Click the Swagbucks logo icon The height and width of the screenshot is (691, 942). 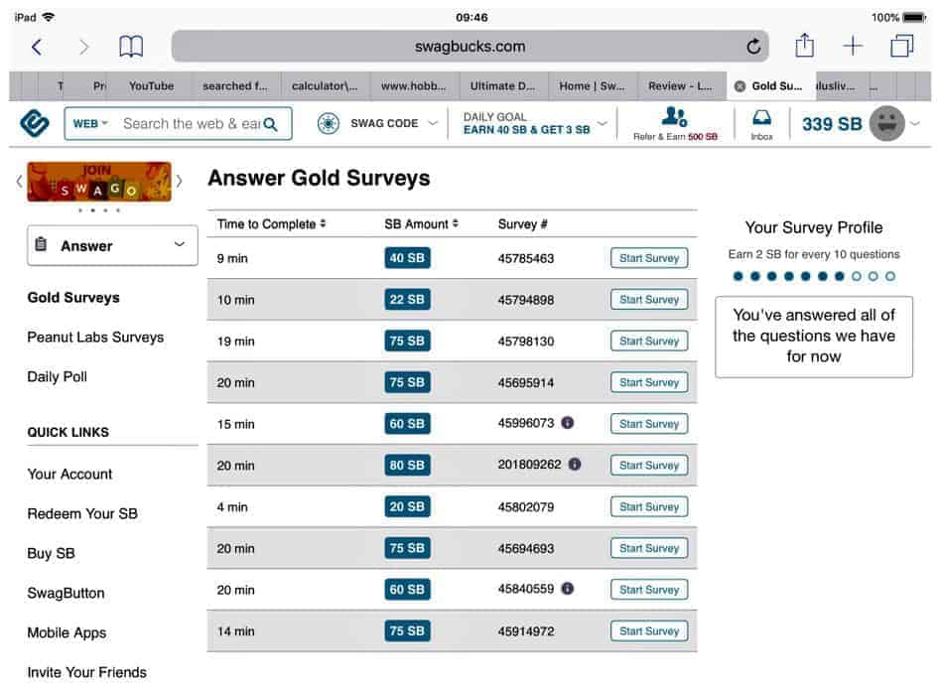[34, 123]
